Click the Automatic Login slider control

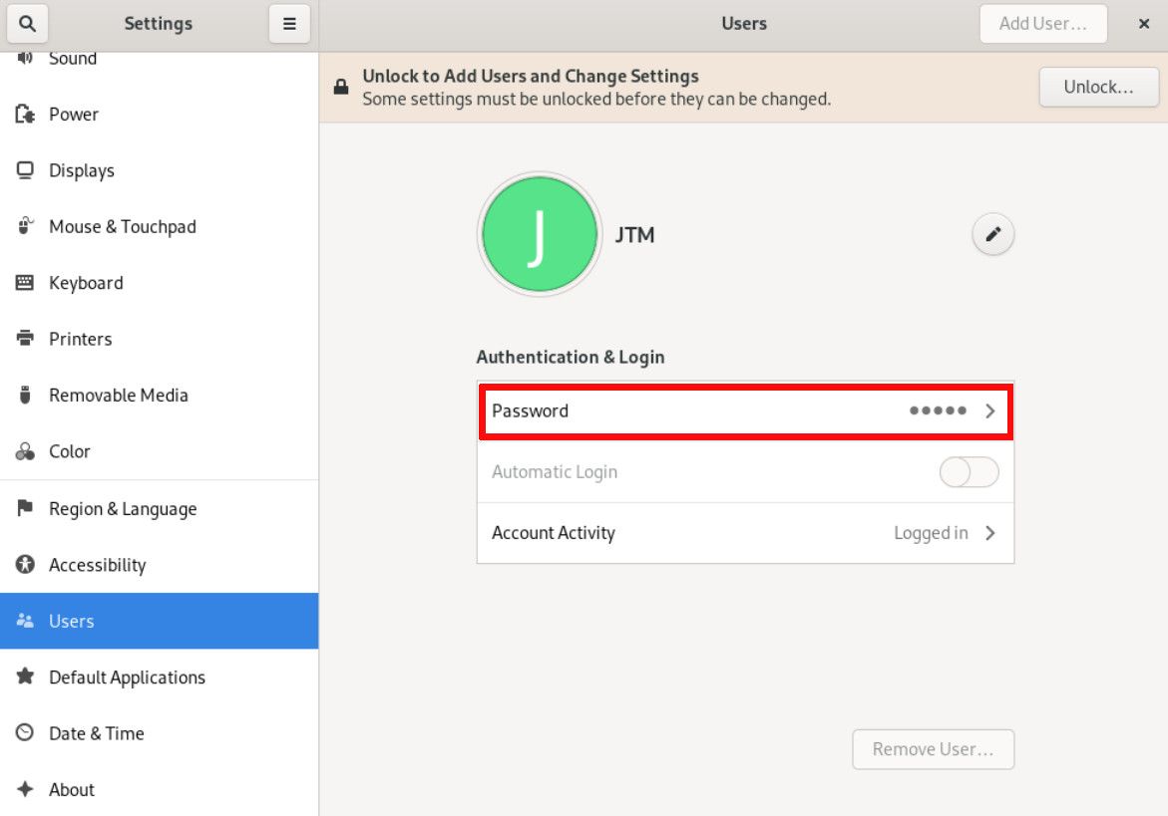point(968,471)
